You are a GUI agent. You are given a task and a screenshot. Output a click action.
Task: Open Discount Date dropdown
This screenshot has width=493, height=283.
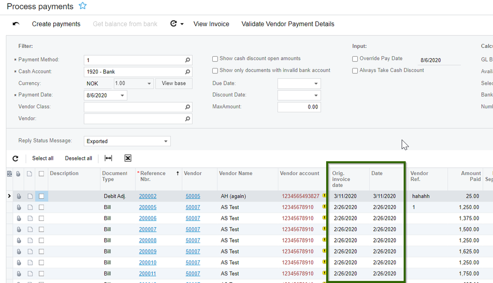pos(316,96)
